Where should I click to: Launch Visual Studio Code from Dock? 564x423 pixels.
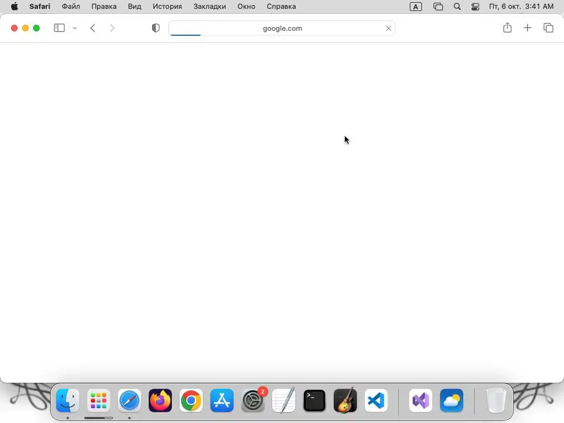pyautogui.click(x=376, y=400)
